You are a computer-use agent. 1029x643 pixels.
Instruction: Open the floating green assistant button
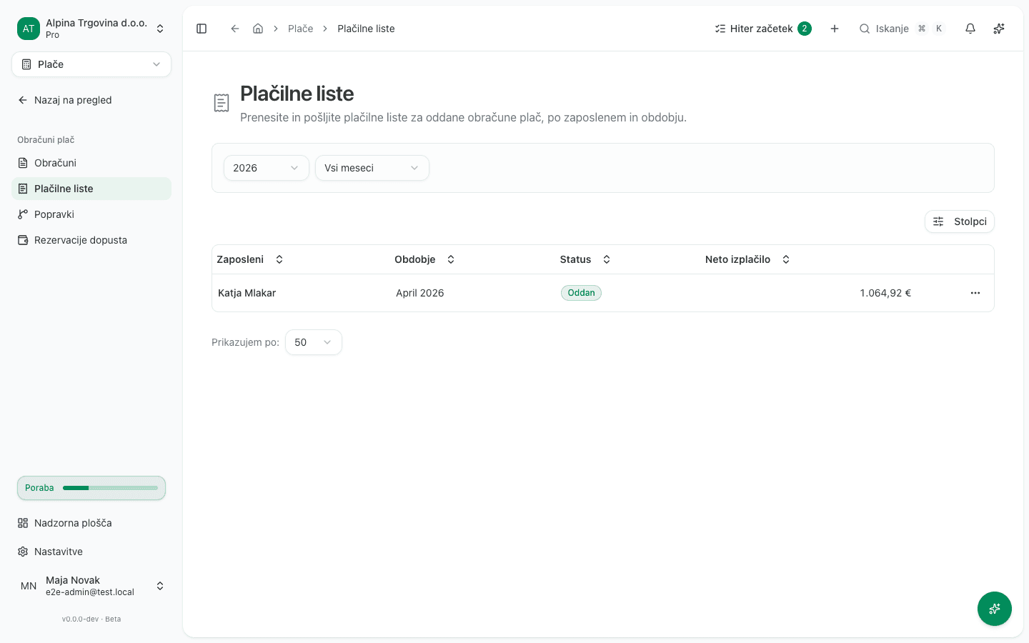(x=995, y=609)
